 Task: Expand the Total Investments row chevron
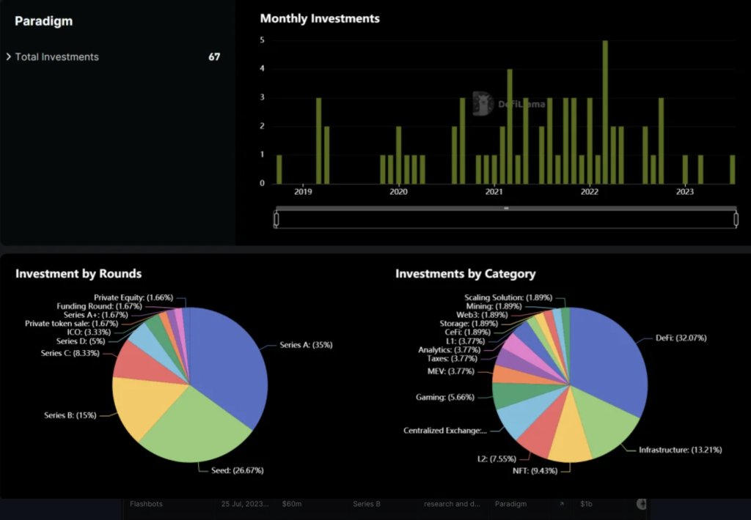[9, 56]
